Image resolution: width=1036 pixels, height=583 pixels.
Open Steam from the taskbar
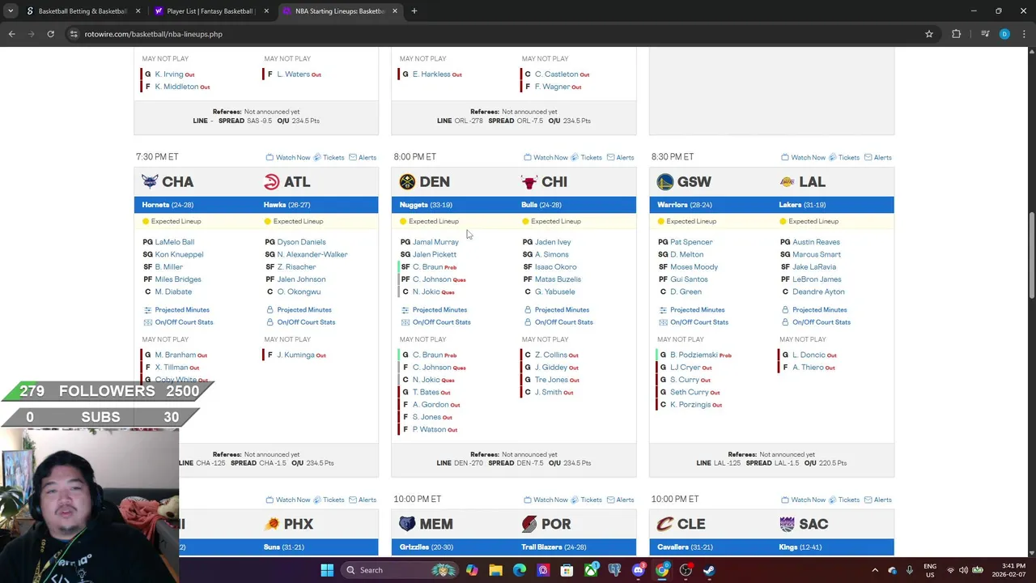point(709,570)
